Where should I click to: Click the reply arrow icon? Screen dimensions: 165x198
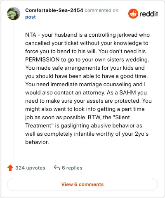coord(57,167)
